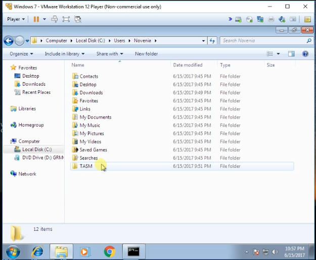
Task: Click Computer in the address breadcrumb
Action: 56,41
